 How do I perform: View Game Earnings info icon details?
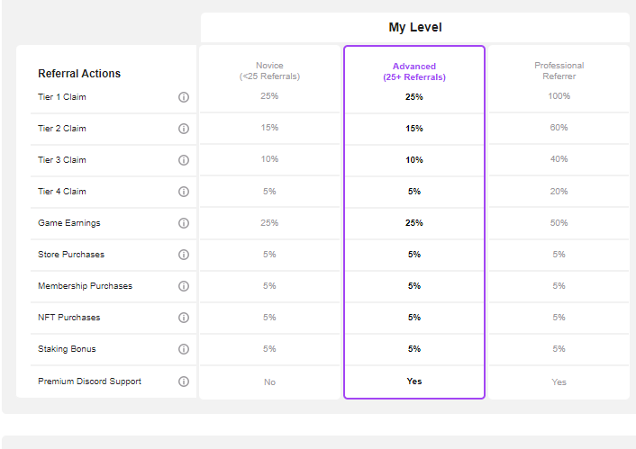pyautogui.click(x=184, y=223)
